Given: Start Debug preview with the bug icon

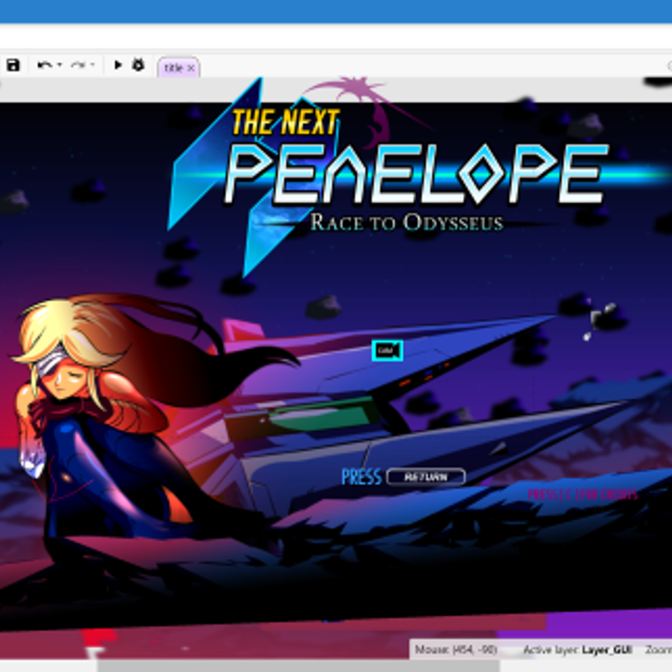Looking at the screenshot, I should (138, 65).
